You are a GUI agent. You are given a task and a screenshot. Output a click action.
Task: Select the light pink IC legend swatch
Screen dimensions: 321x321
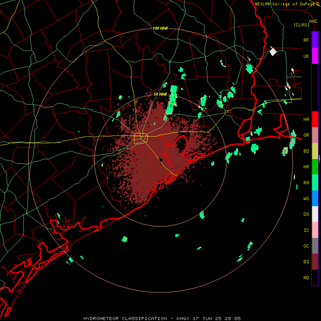(x=315, y=230)
